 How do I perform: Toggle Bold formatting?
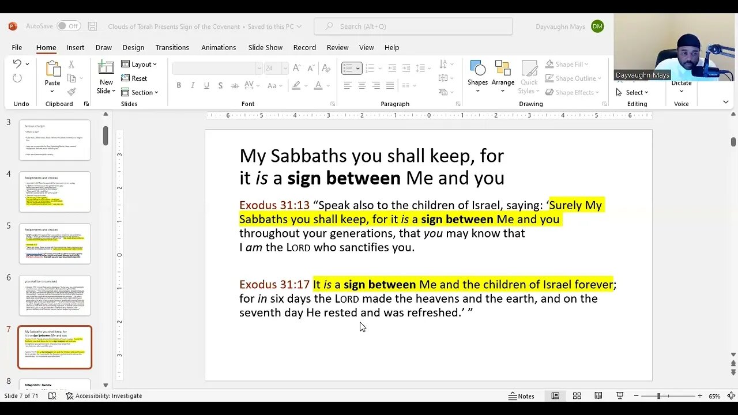[x=179, y=85]
